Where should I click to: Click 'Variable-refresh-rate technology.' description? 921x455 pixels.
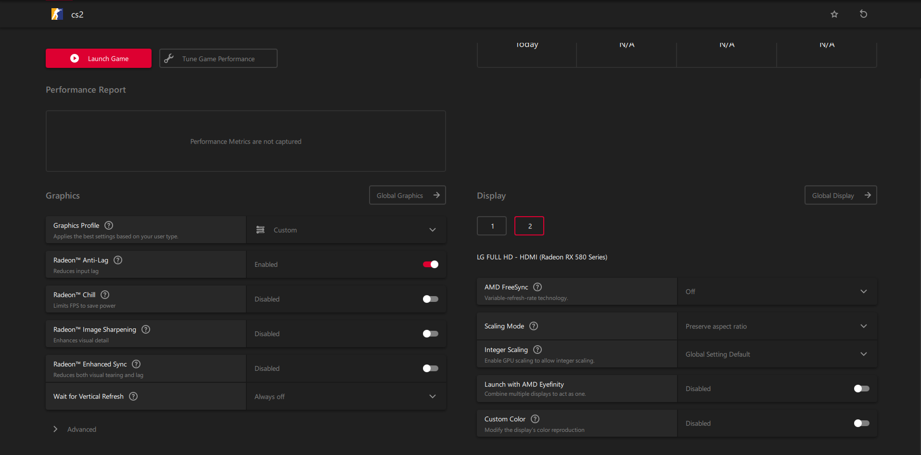point(526,298)
